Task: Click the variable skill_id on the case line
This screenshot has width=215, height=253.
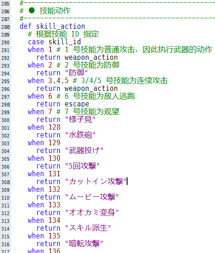Action: click(65, 42)
